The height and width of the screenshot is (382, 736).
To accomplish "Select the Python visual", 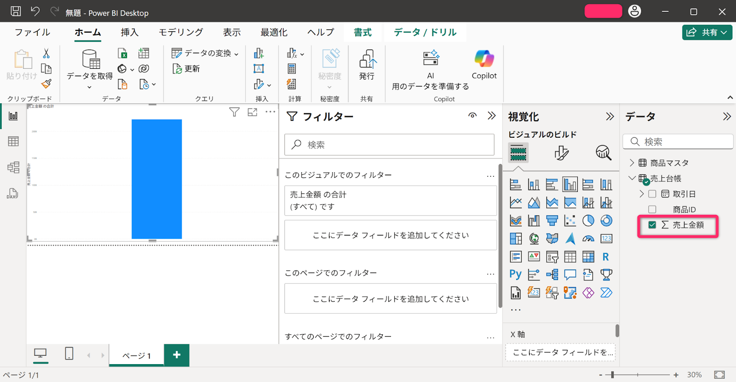I will (516, 275).
